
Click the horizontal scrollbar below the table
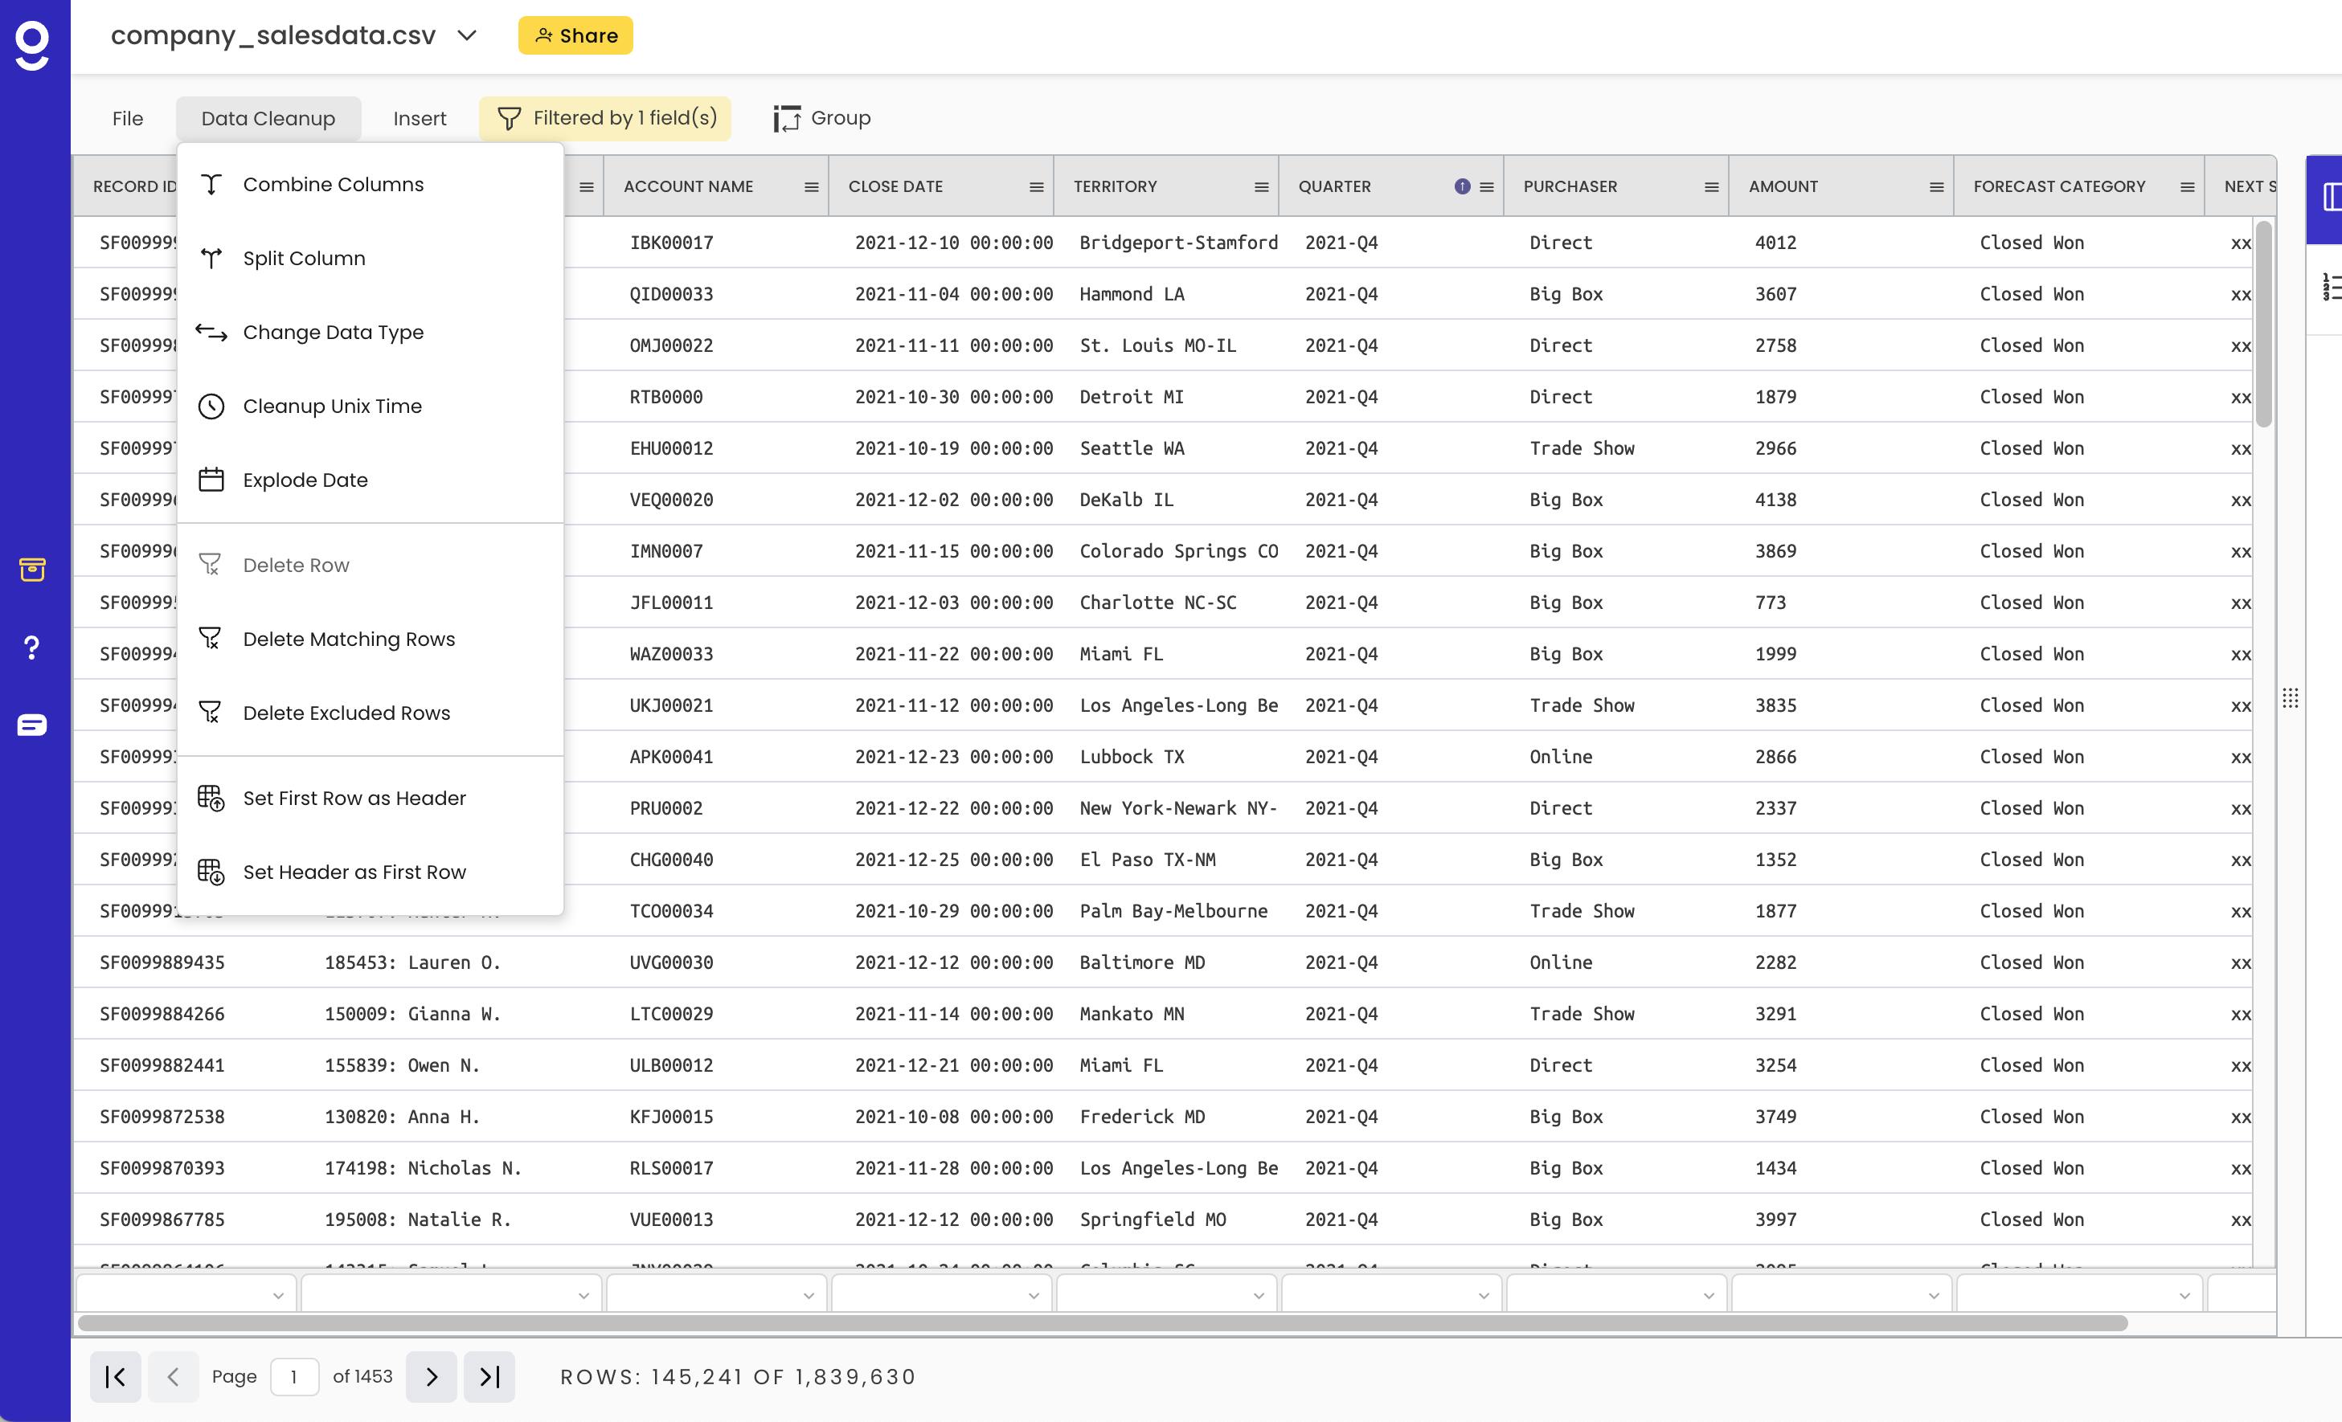coord(1103,1323)
